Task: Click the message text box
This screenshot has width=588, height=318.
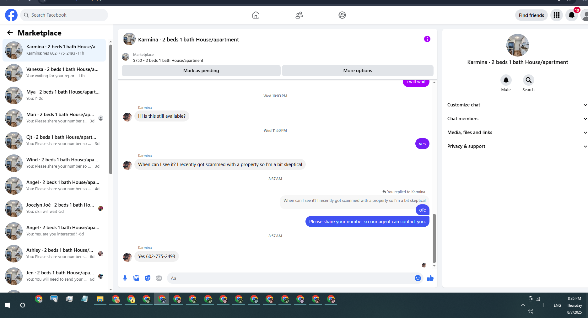Action: click(x=295, y=278)
